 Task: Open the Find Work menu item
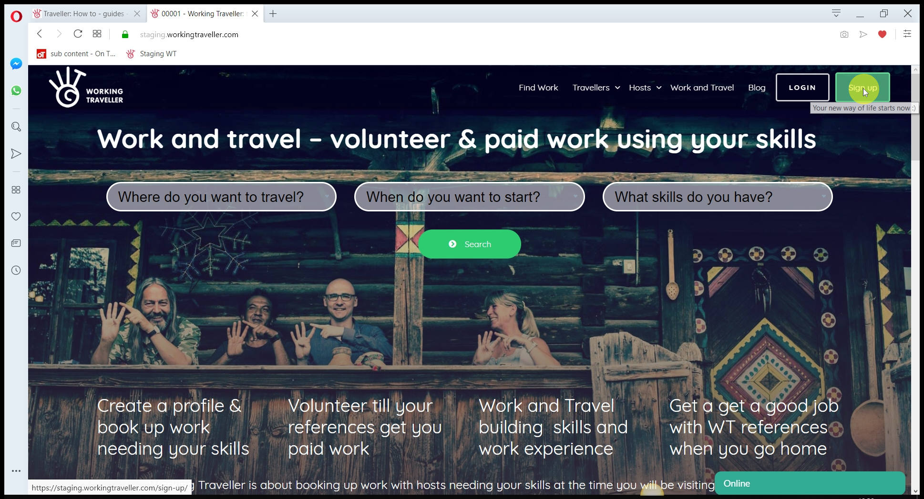538,88
